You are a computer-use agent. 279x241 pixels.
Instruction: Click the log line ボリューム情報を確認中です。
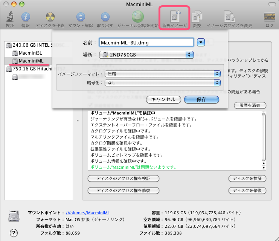(119, 161)
